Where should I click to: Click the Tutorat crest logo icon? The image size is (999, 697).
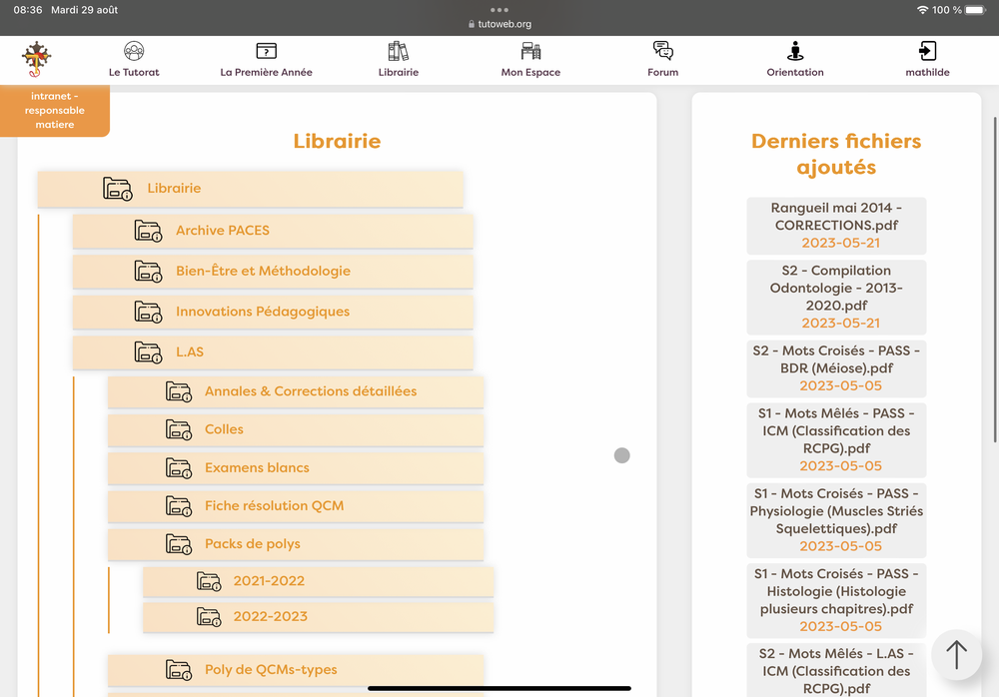click(37, 59)
